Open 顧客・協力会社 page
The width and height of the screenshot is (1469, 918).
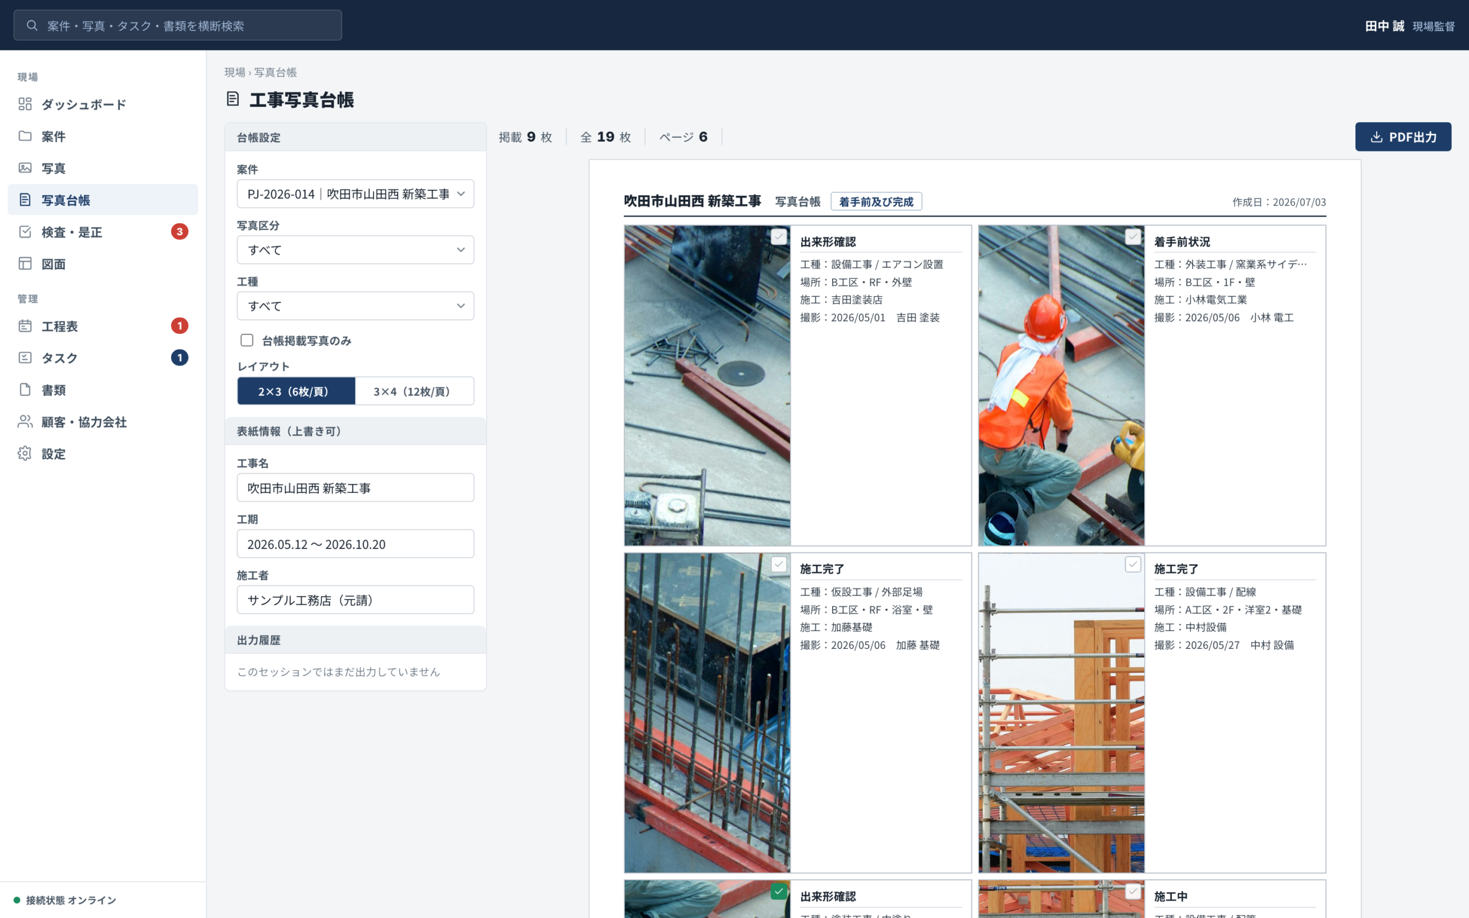[x=103, y=421]
